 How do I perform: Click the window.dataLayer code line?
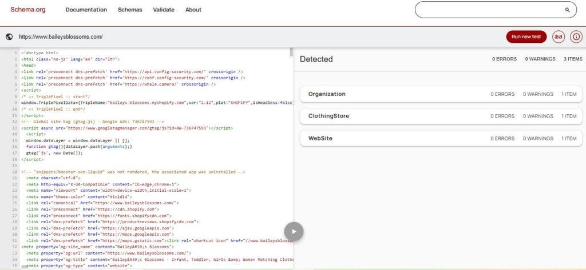click(78, 140)
